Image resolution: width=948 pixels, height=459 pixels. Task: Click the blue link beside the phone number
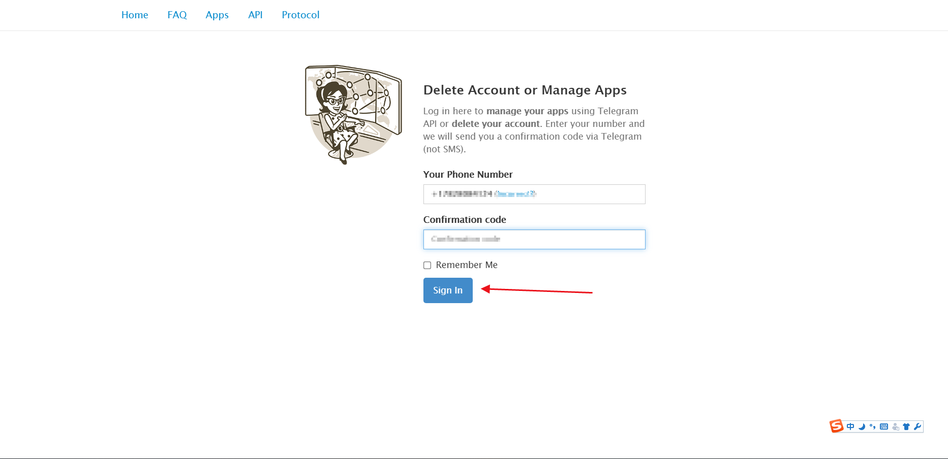pyautogui.click(x=515, y=194)
